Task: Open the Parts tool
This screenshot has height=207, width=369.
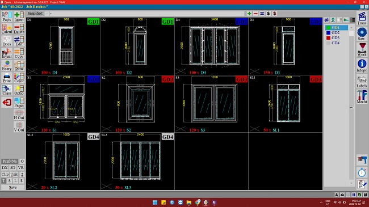Action: point(7,16)
